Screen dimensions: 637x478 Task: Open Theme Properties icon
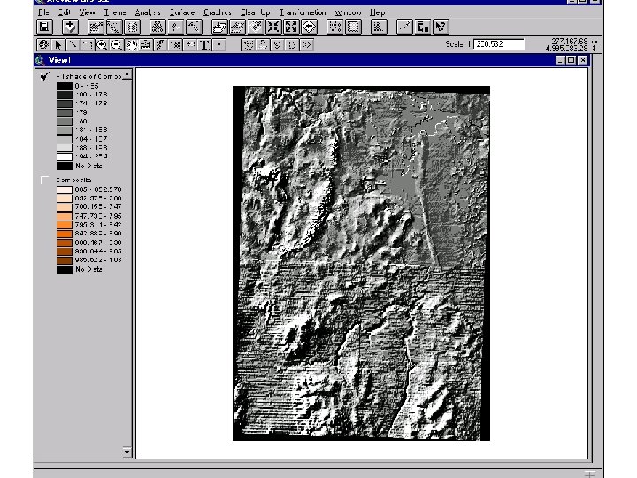click(96, 27)
